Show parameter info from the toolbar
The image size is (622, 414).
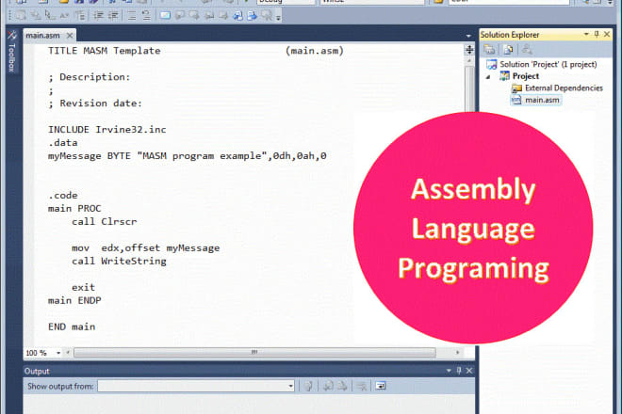point(36,15)
